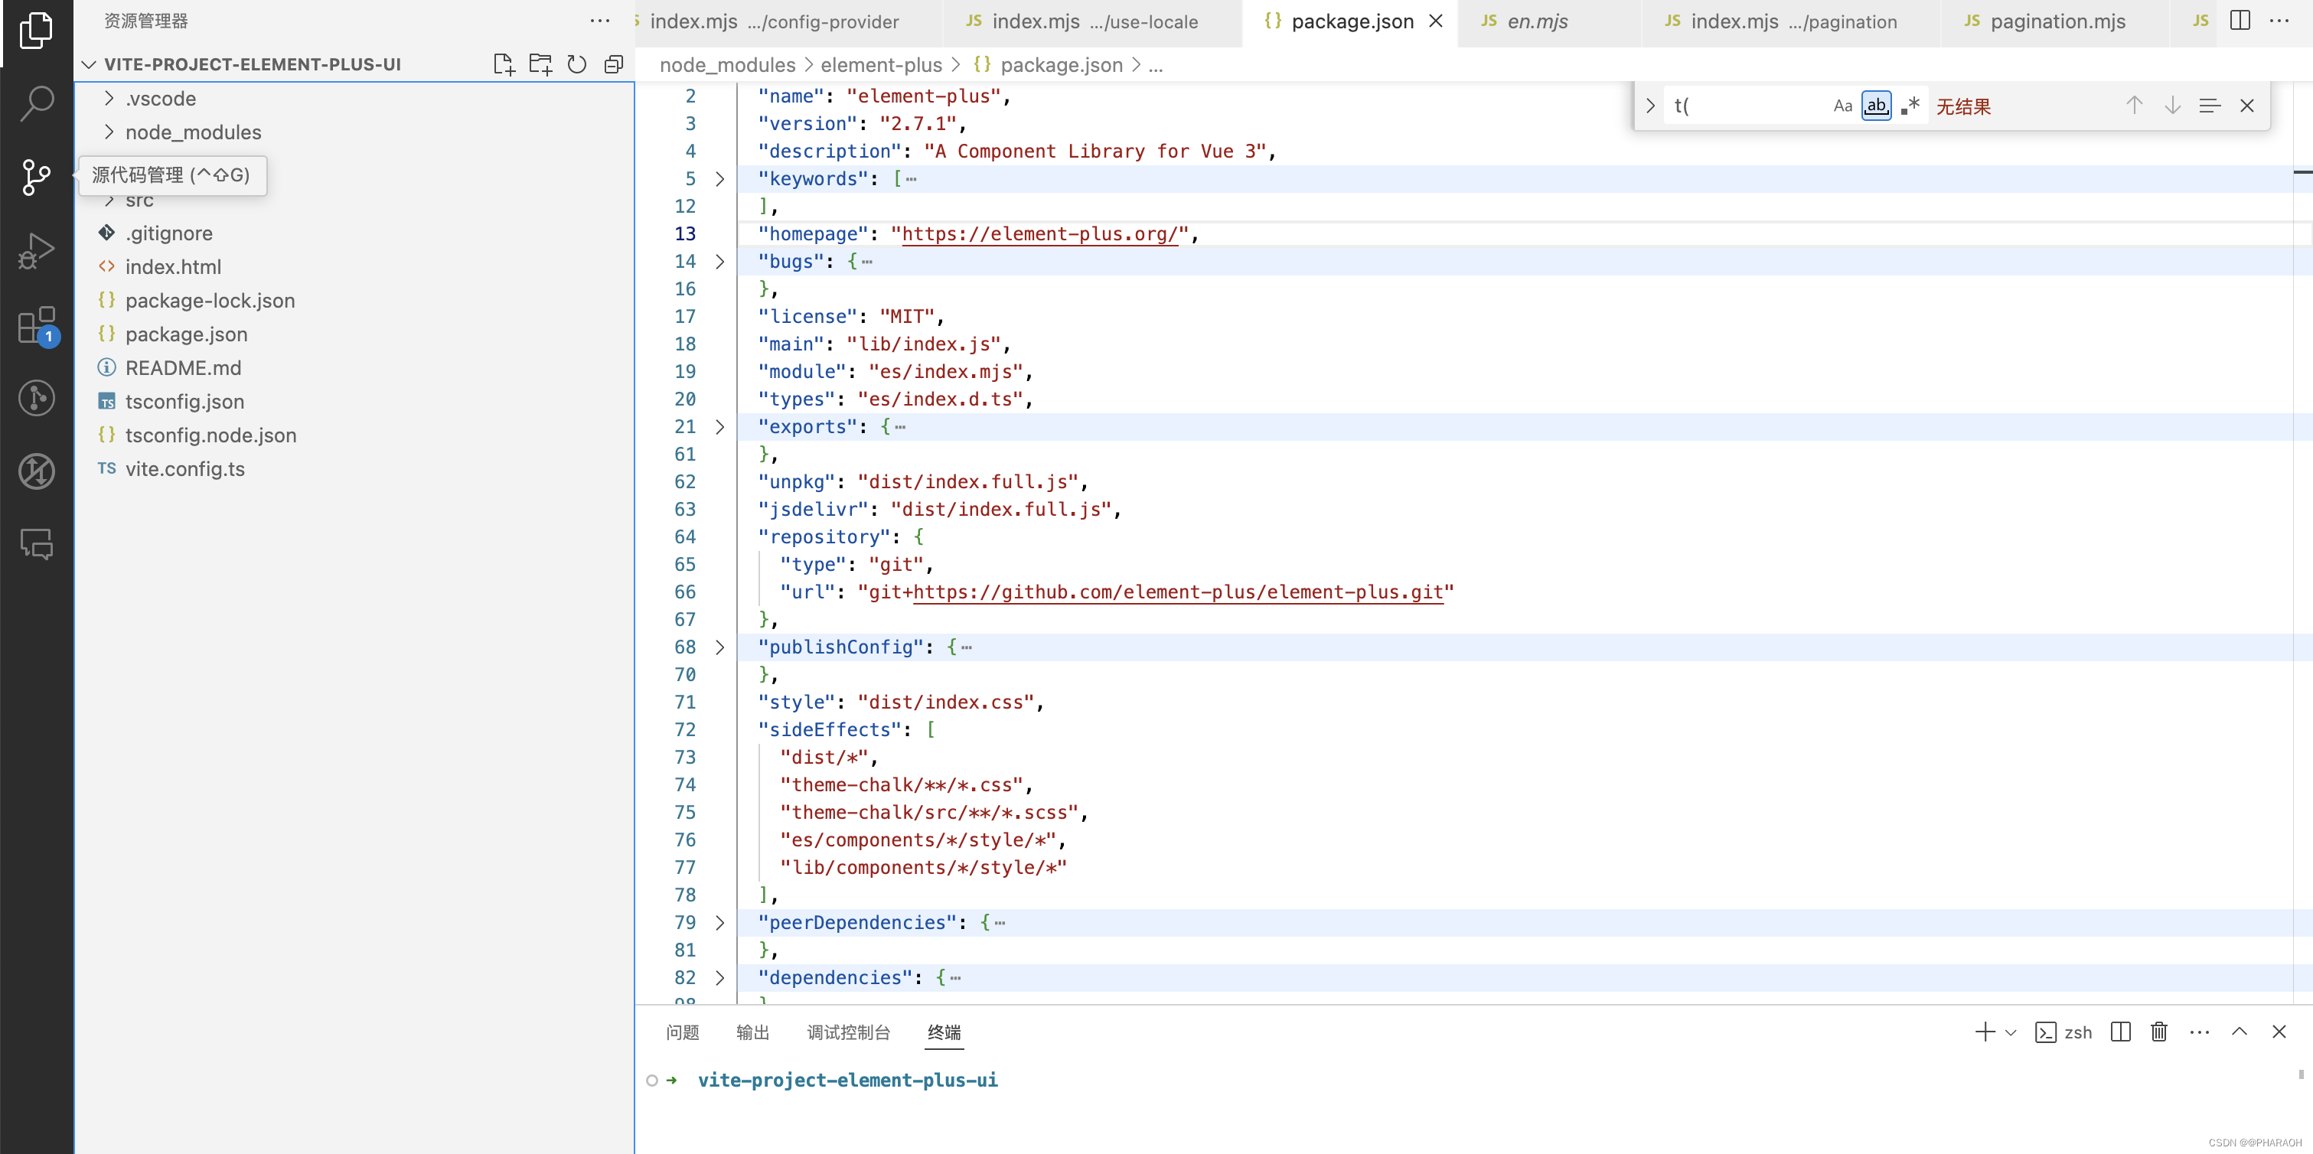This screenshot has height=1154, width=2313.
Task: Open the compass-shaped activity bar icon
Action: pos(36,471)
